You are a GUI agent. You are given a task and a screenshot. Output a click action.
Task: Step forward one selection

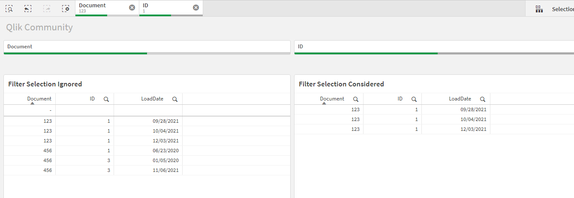pos(47,8)
